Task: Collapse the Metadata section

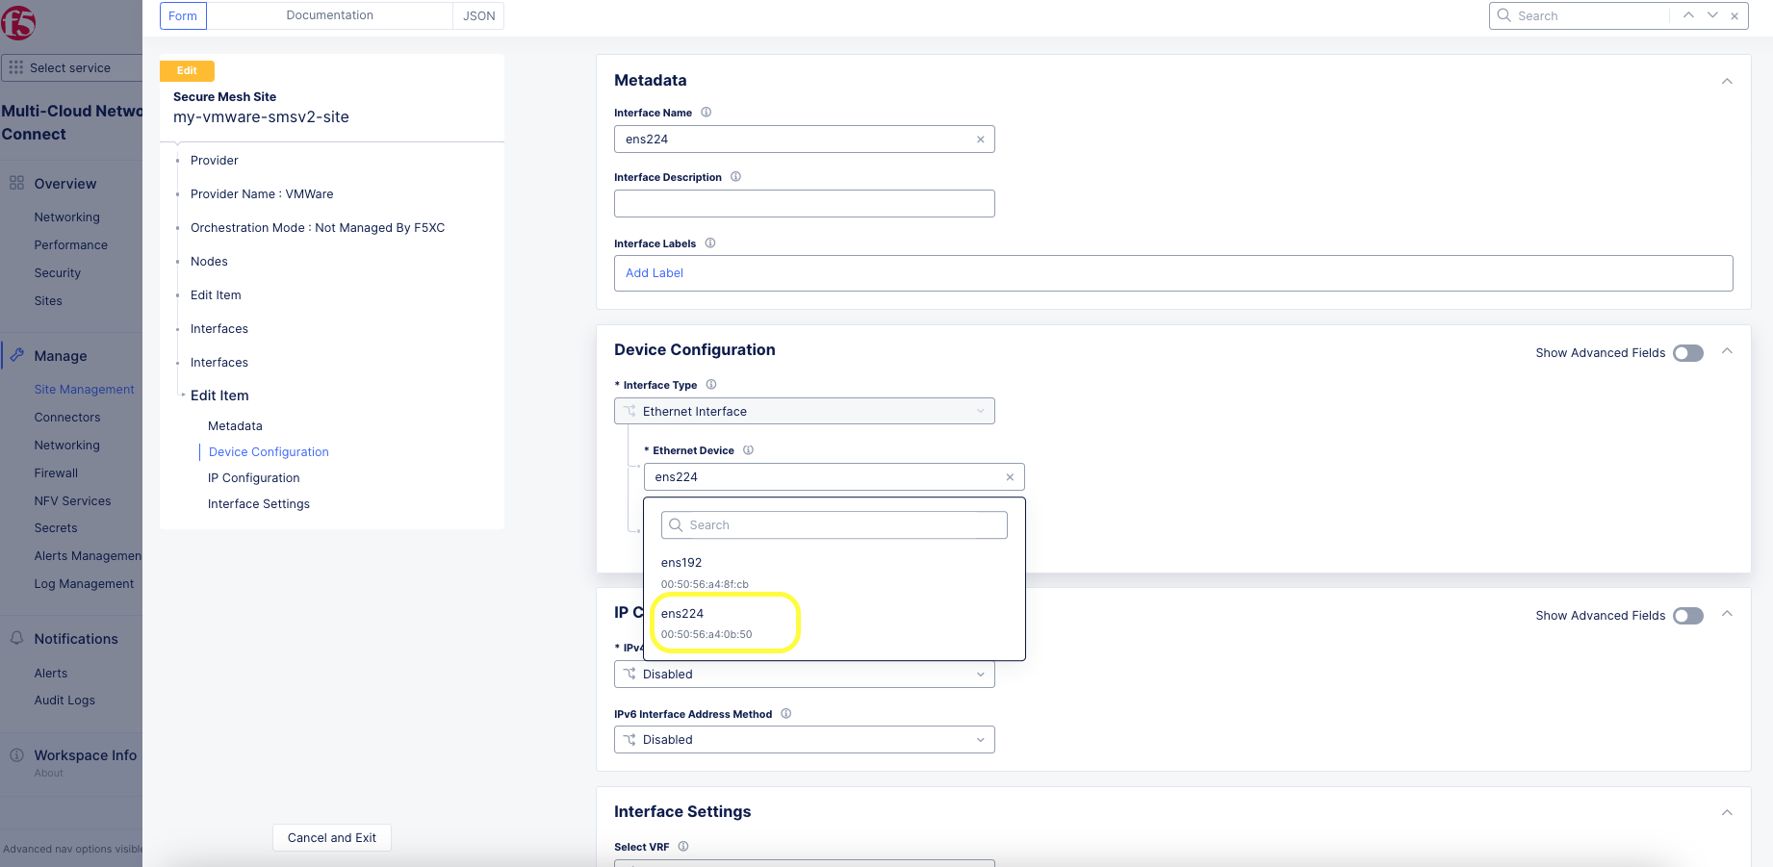Action: click(1727, 81)
